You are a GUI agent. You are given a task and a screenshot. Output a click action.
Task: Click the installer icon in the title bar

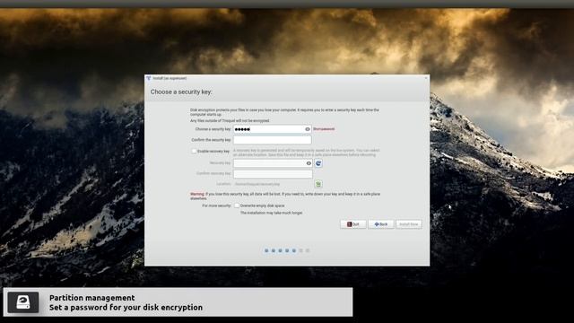coord(148,78)
